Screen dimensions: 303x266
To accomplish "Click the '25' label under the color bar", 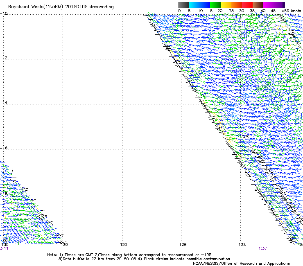I will (x=231, y=11).
